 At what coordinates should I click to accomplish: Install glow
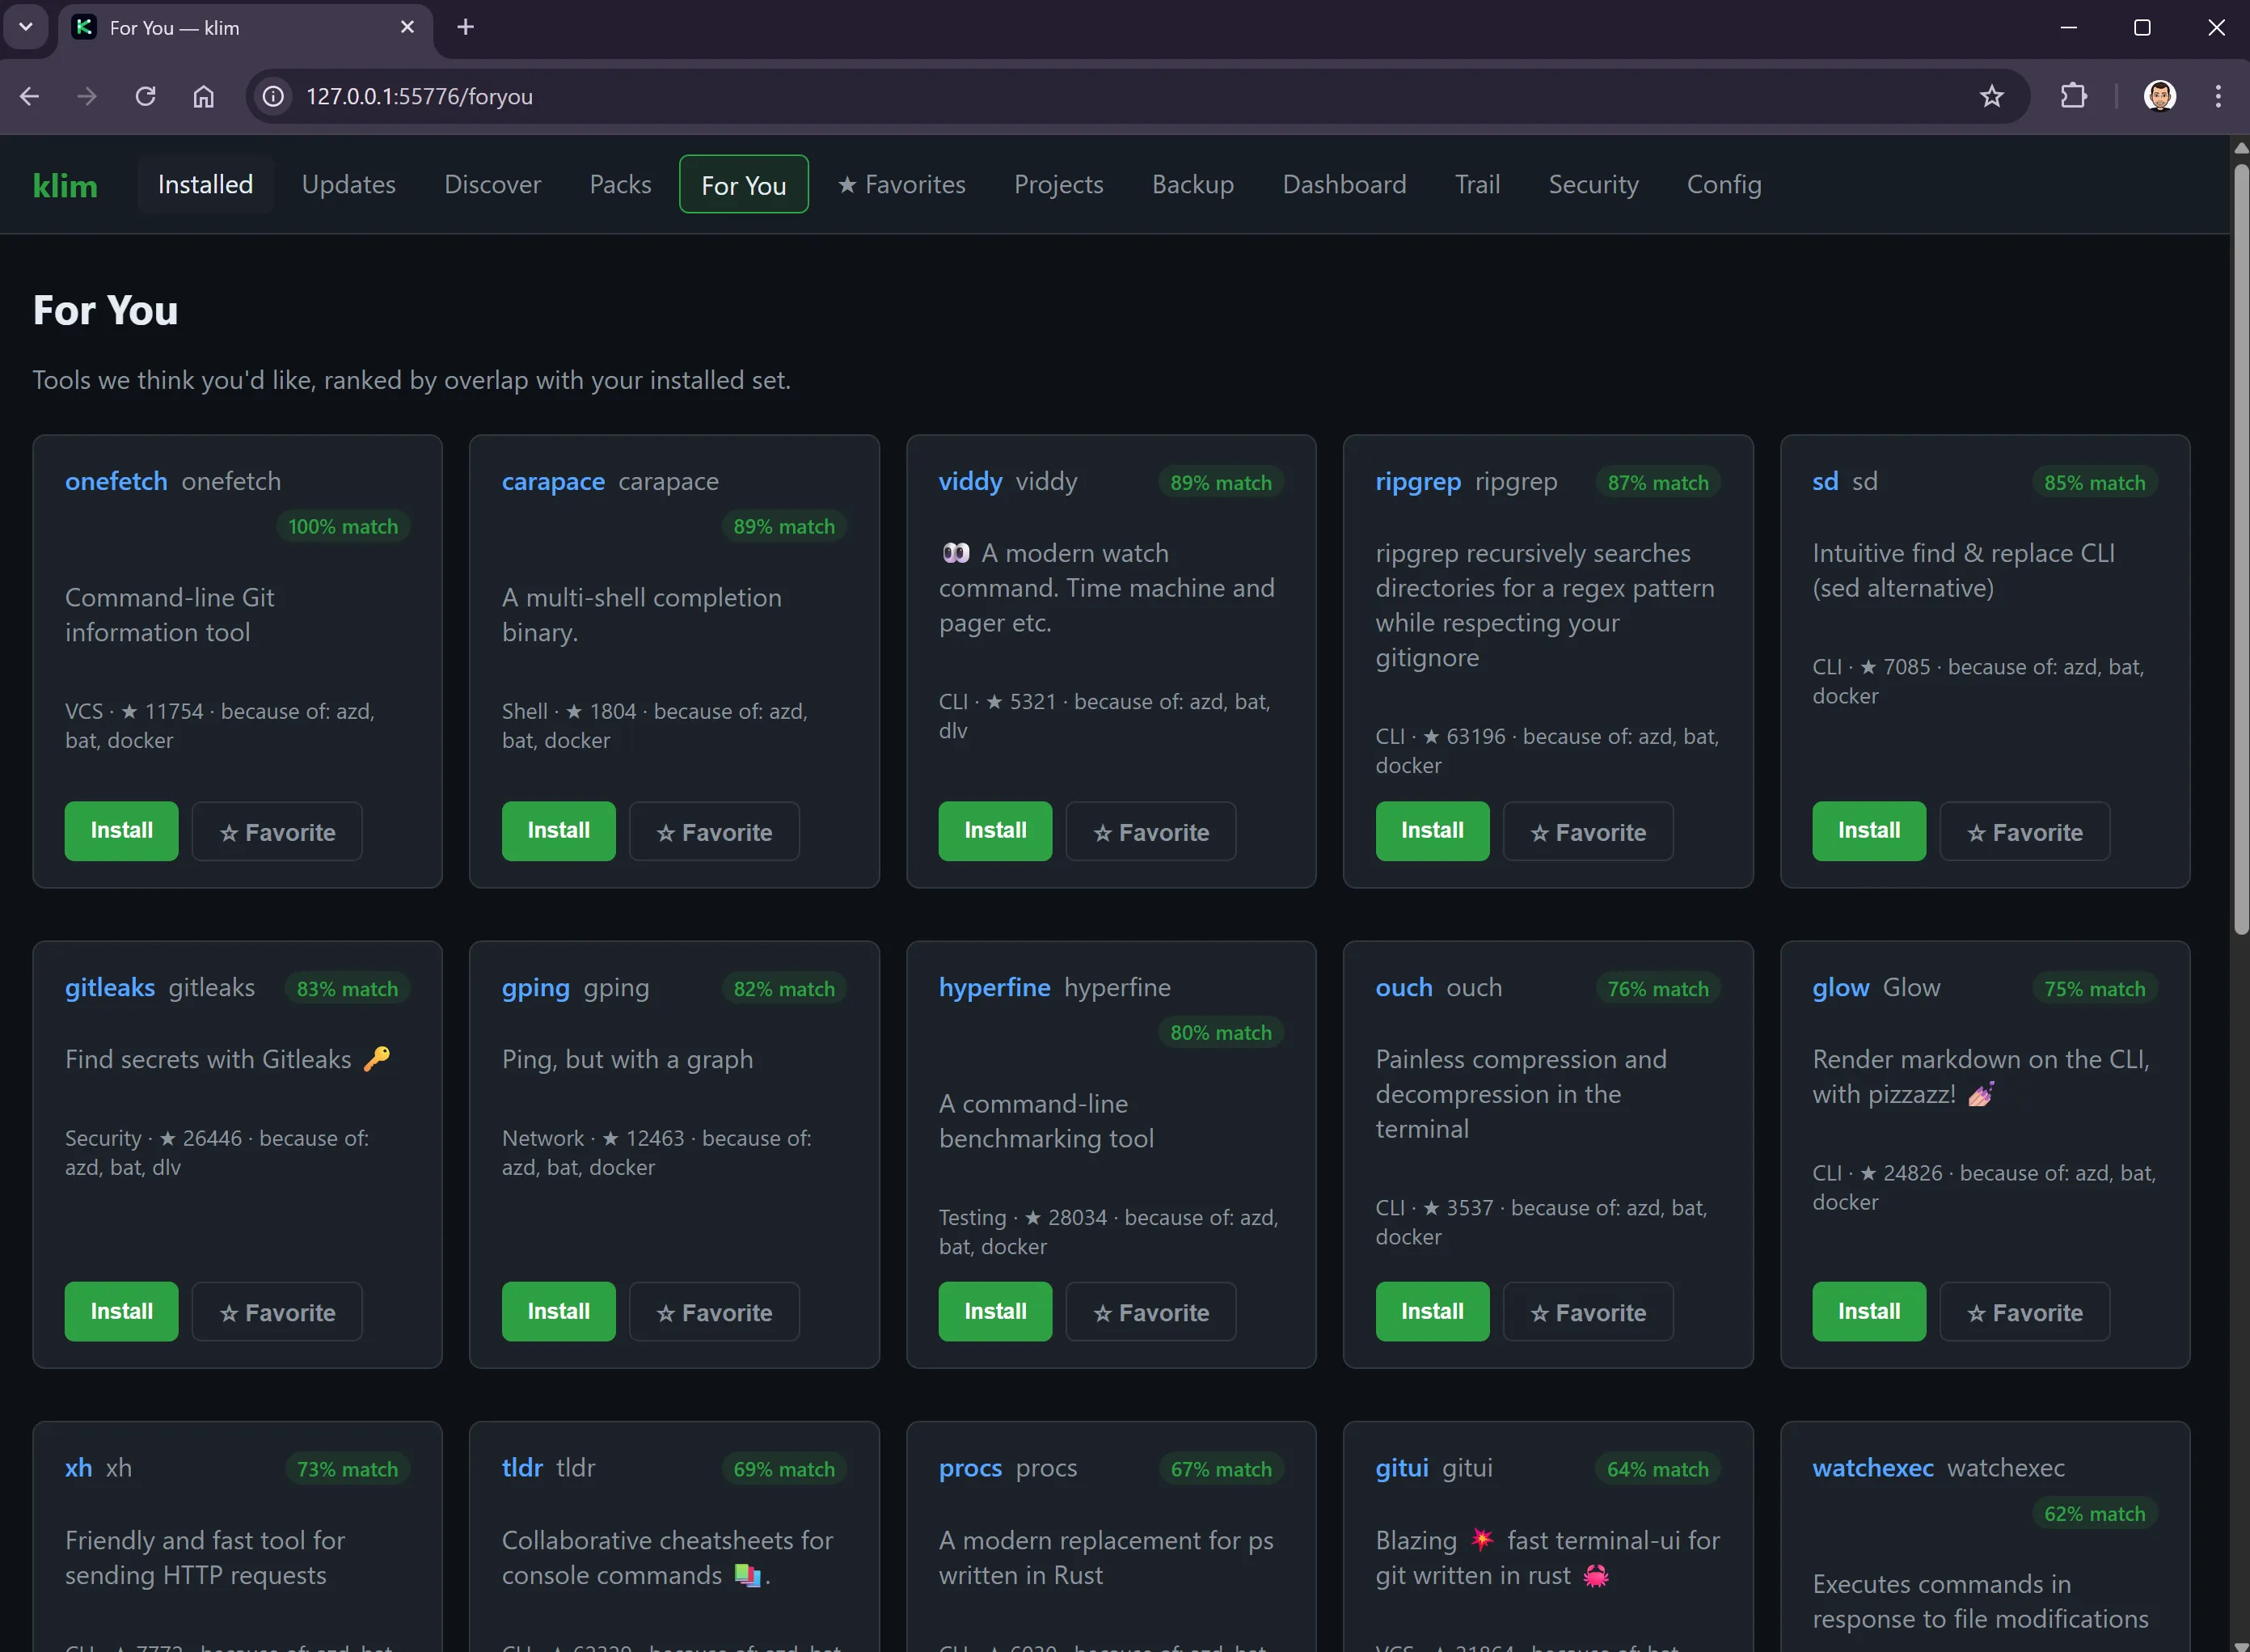point(1869,1311)
